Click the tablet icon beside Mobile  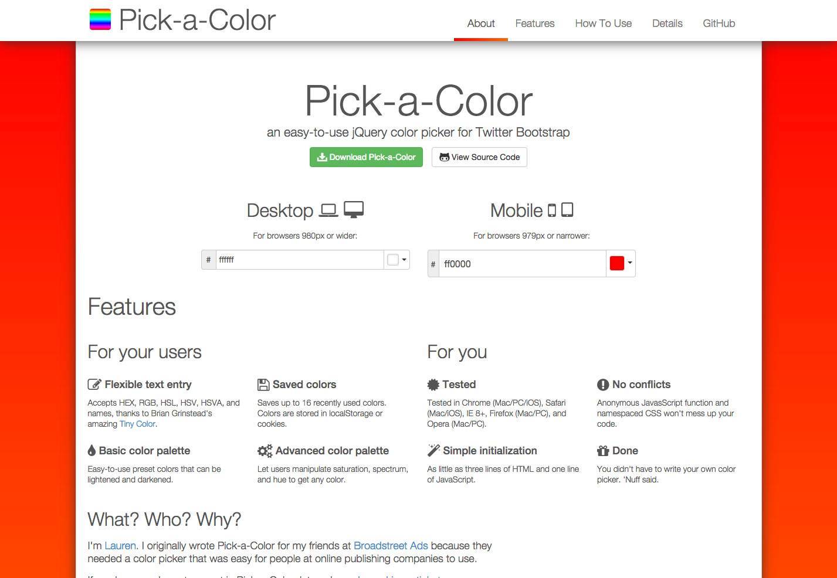(567, 210)
